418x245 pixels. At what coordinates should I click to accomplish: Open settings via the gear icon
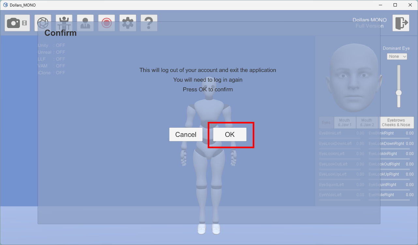pos(127,23)
